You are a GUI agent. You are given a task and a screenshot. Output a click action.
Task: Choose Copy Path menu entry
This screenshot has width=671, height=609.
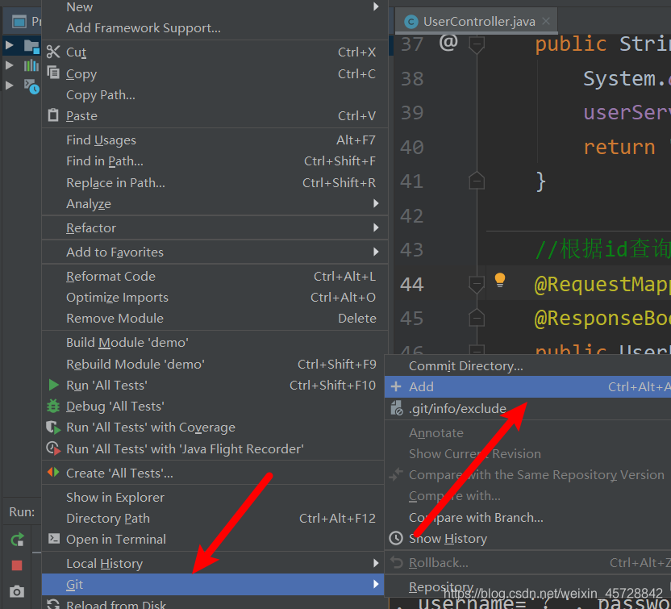coord(215,94)
